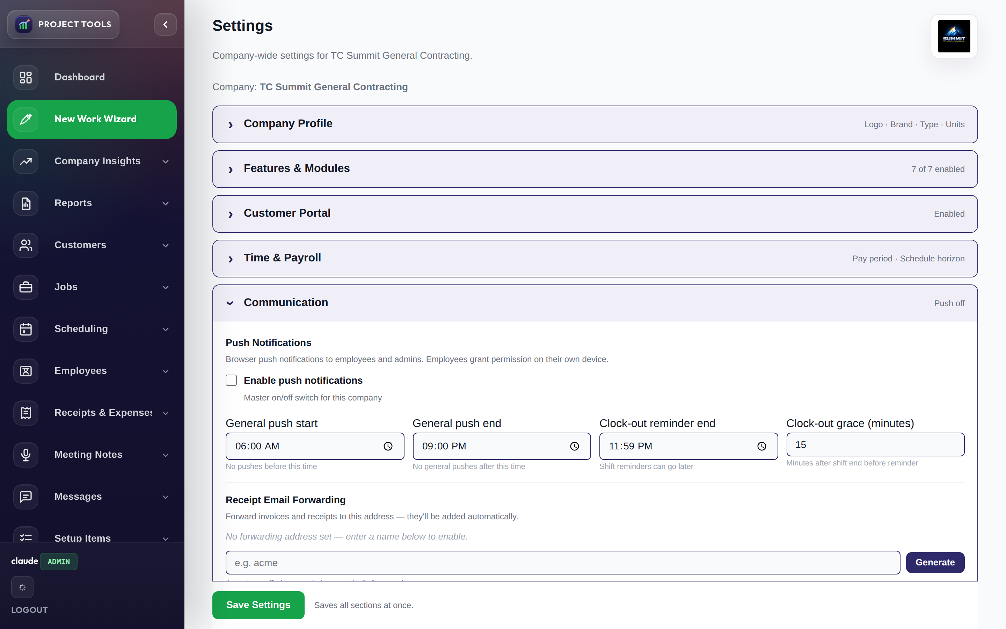Open New Work Wizard

tap(92, 120)
